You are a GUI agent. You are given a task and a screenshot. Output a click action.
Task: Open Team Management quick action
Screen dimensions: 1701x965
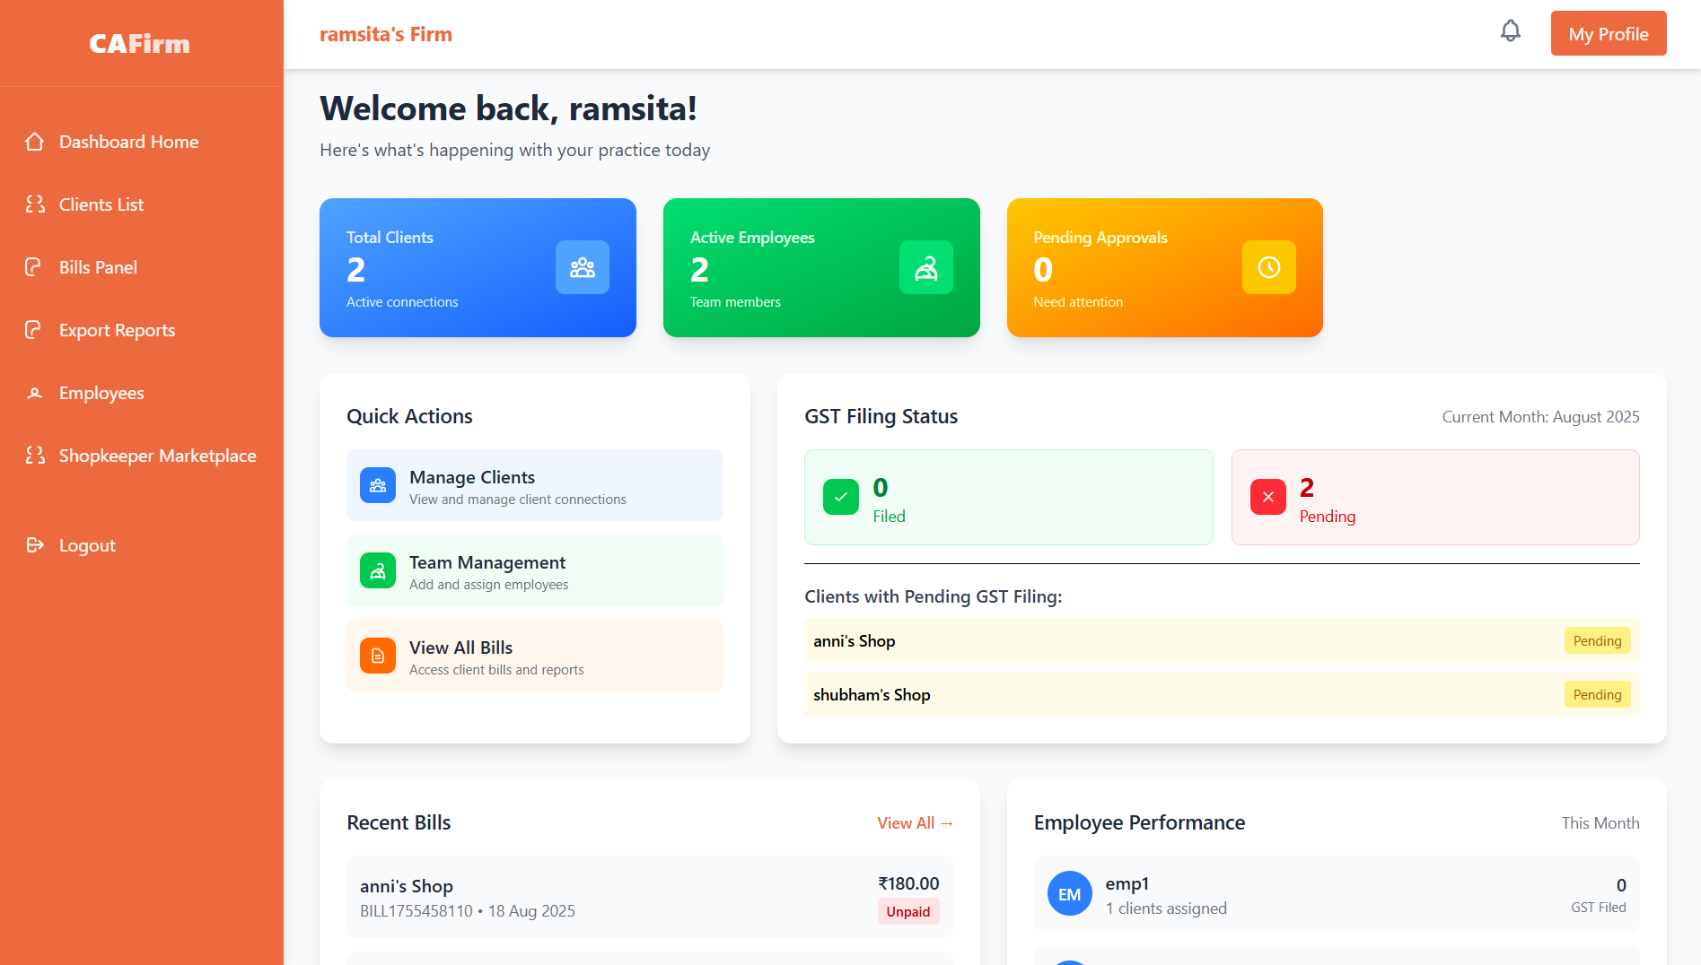(534, 570)
